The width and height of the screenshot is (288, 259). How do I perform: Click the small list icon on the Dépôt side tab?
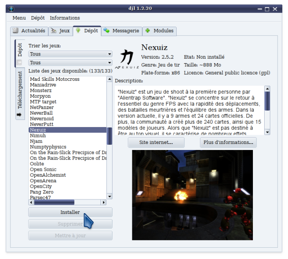point(19,62)
